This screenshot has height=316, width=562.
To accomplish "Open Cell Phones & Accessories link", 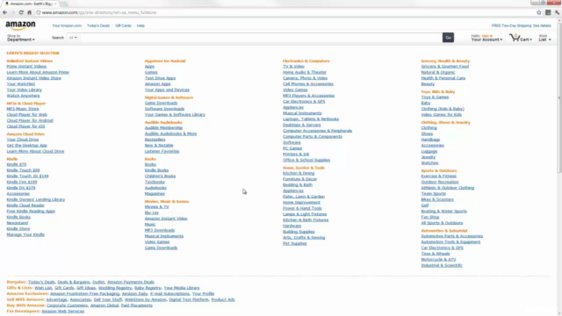I will click(308, 84).
